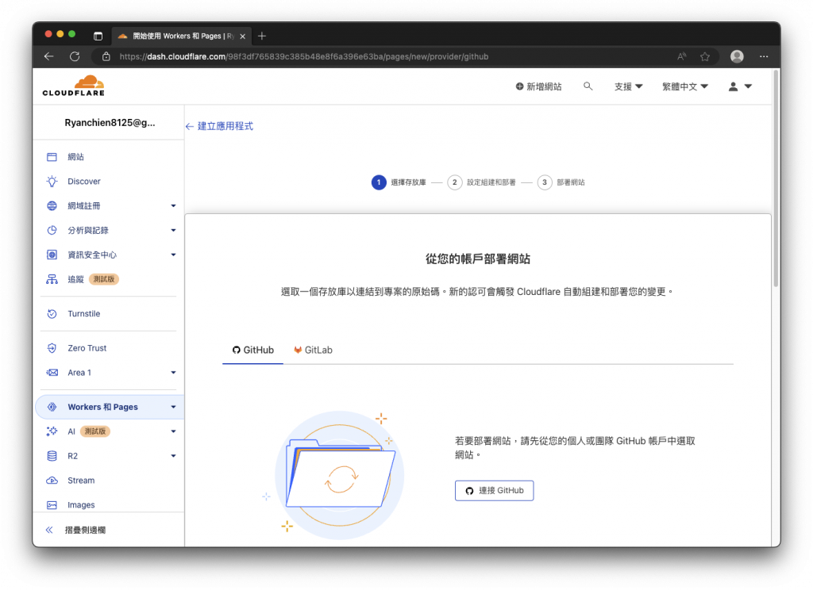Click the Discover lightbulb icon

click(x=52, y=182)
